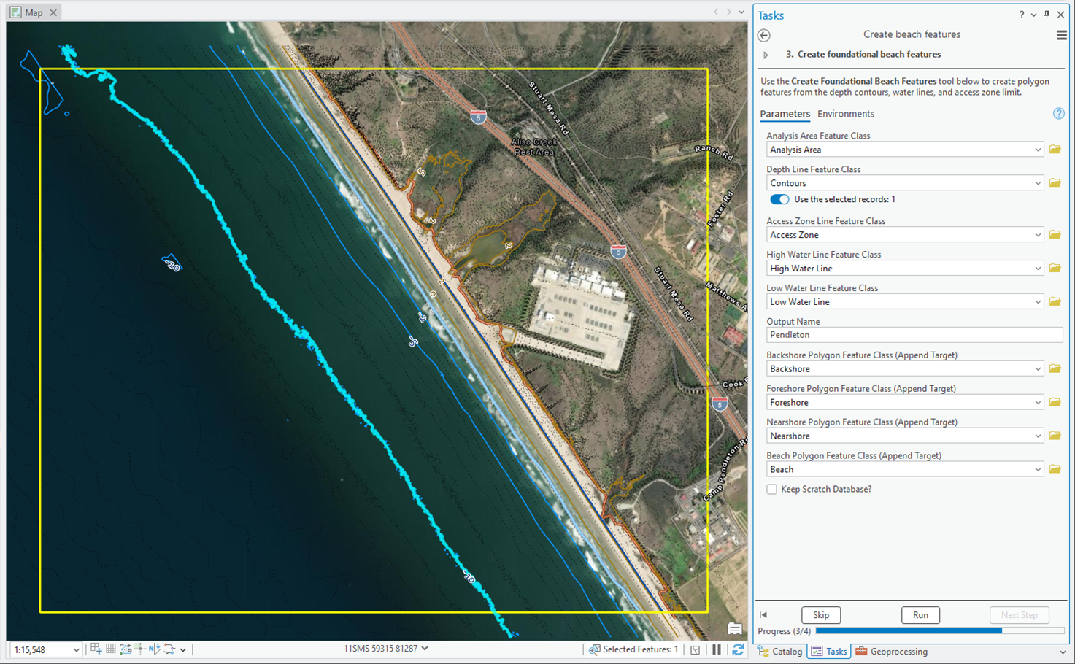Open the coordinate display format dropdown
Screen dimensions: 1075x664
pyautogui.click(x=425, y=648)
